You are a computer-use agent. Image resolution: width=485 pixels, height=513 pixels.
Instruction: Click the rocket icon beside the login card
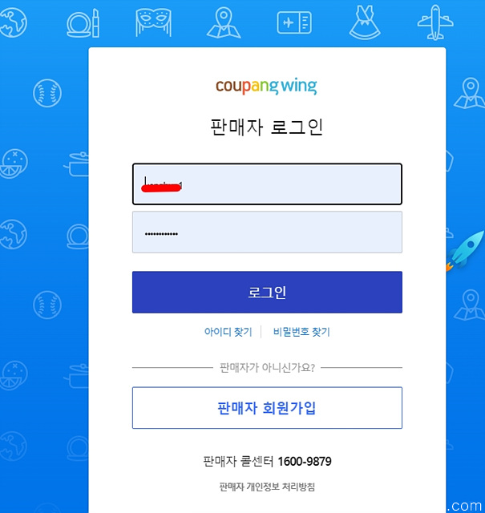tap(465, 251)
